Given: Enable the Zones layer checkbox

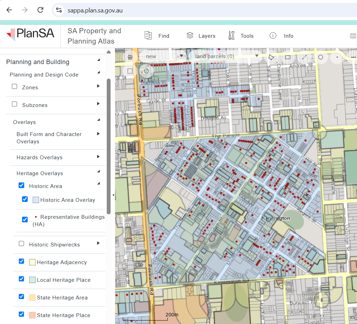Looking at the screenshot, I should click(x=14, y=87).
